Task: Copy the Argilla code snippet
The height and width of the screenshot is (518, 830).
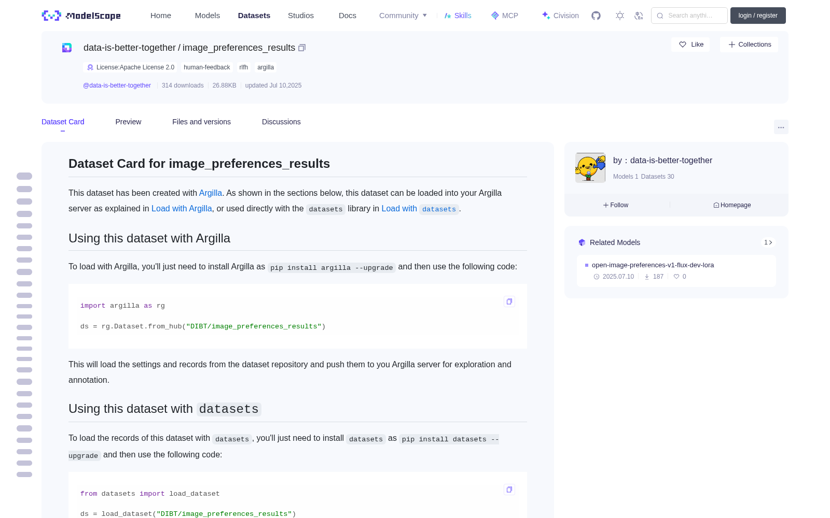Action: click(x=509, y=301)
